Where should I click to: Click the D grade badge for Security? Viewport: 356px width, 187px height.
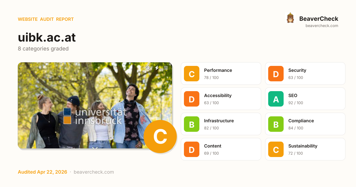tap(276, 74)
